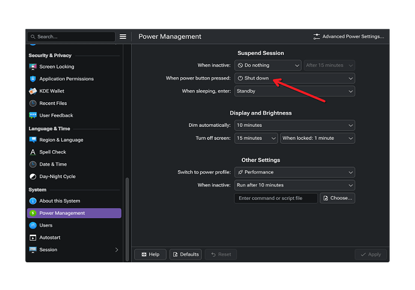
Task: Click the Defaults button
Action: tap(185, 255)
